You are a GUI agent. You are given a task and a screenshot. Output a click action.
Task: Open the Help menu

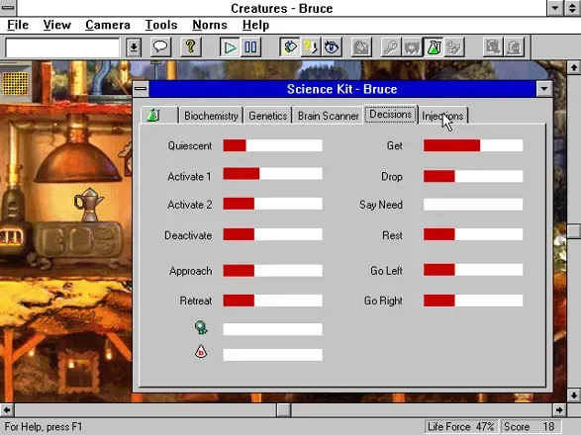click(x=255, y=25)
